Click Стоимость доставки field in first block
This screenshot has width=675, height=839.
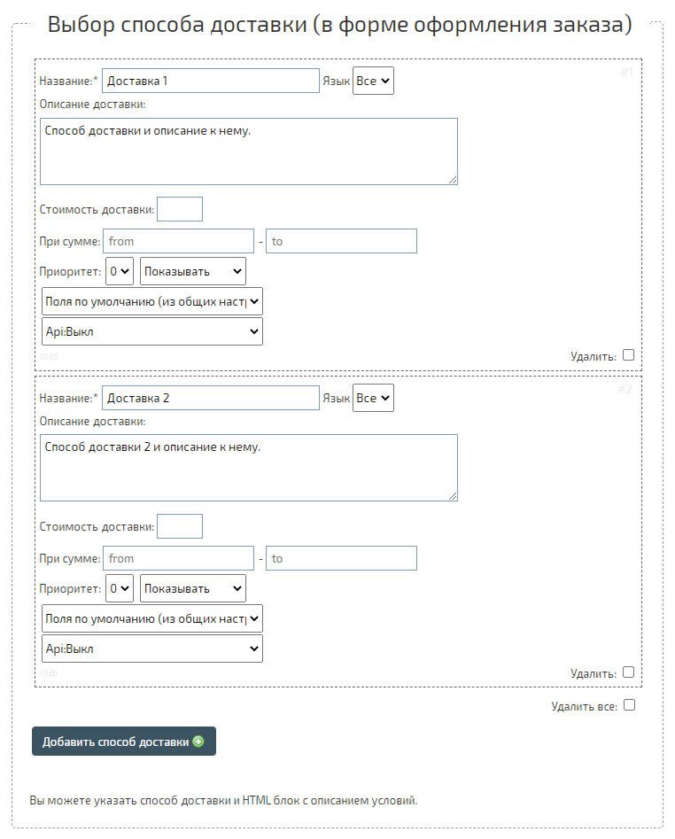[180, 210]
